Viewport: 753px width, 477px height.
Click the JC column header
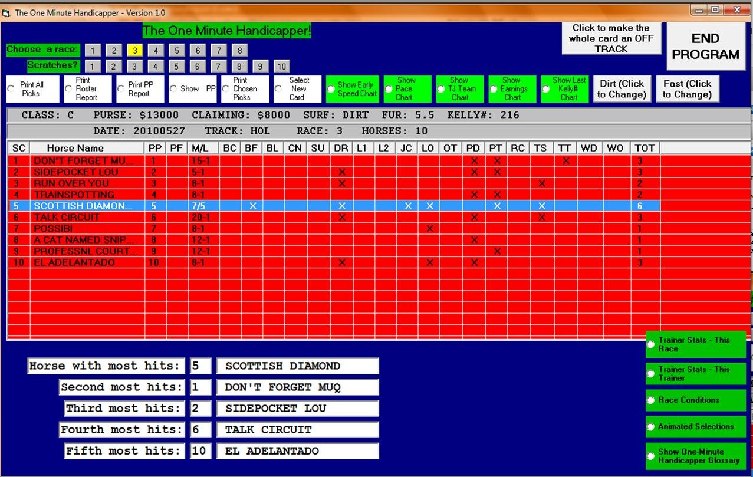point(406,148)
